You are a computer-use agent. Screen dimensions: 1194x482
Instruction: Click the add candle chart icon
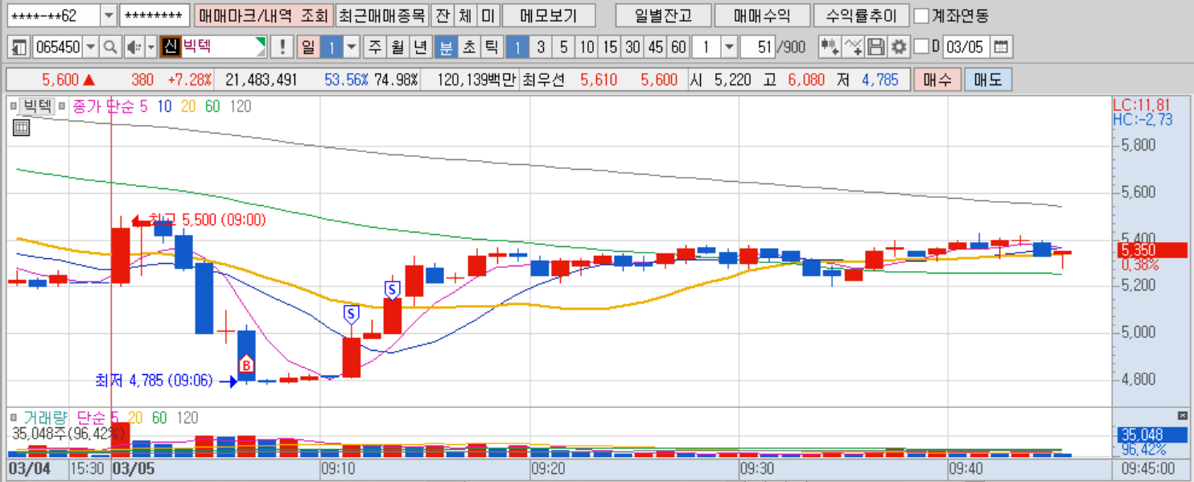[x=830, y=47]
